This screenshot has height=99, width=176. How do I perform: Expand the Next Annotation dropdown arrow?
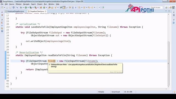82,7
